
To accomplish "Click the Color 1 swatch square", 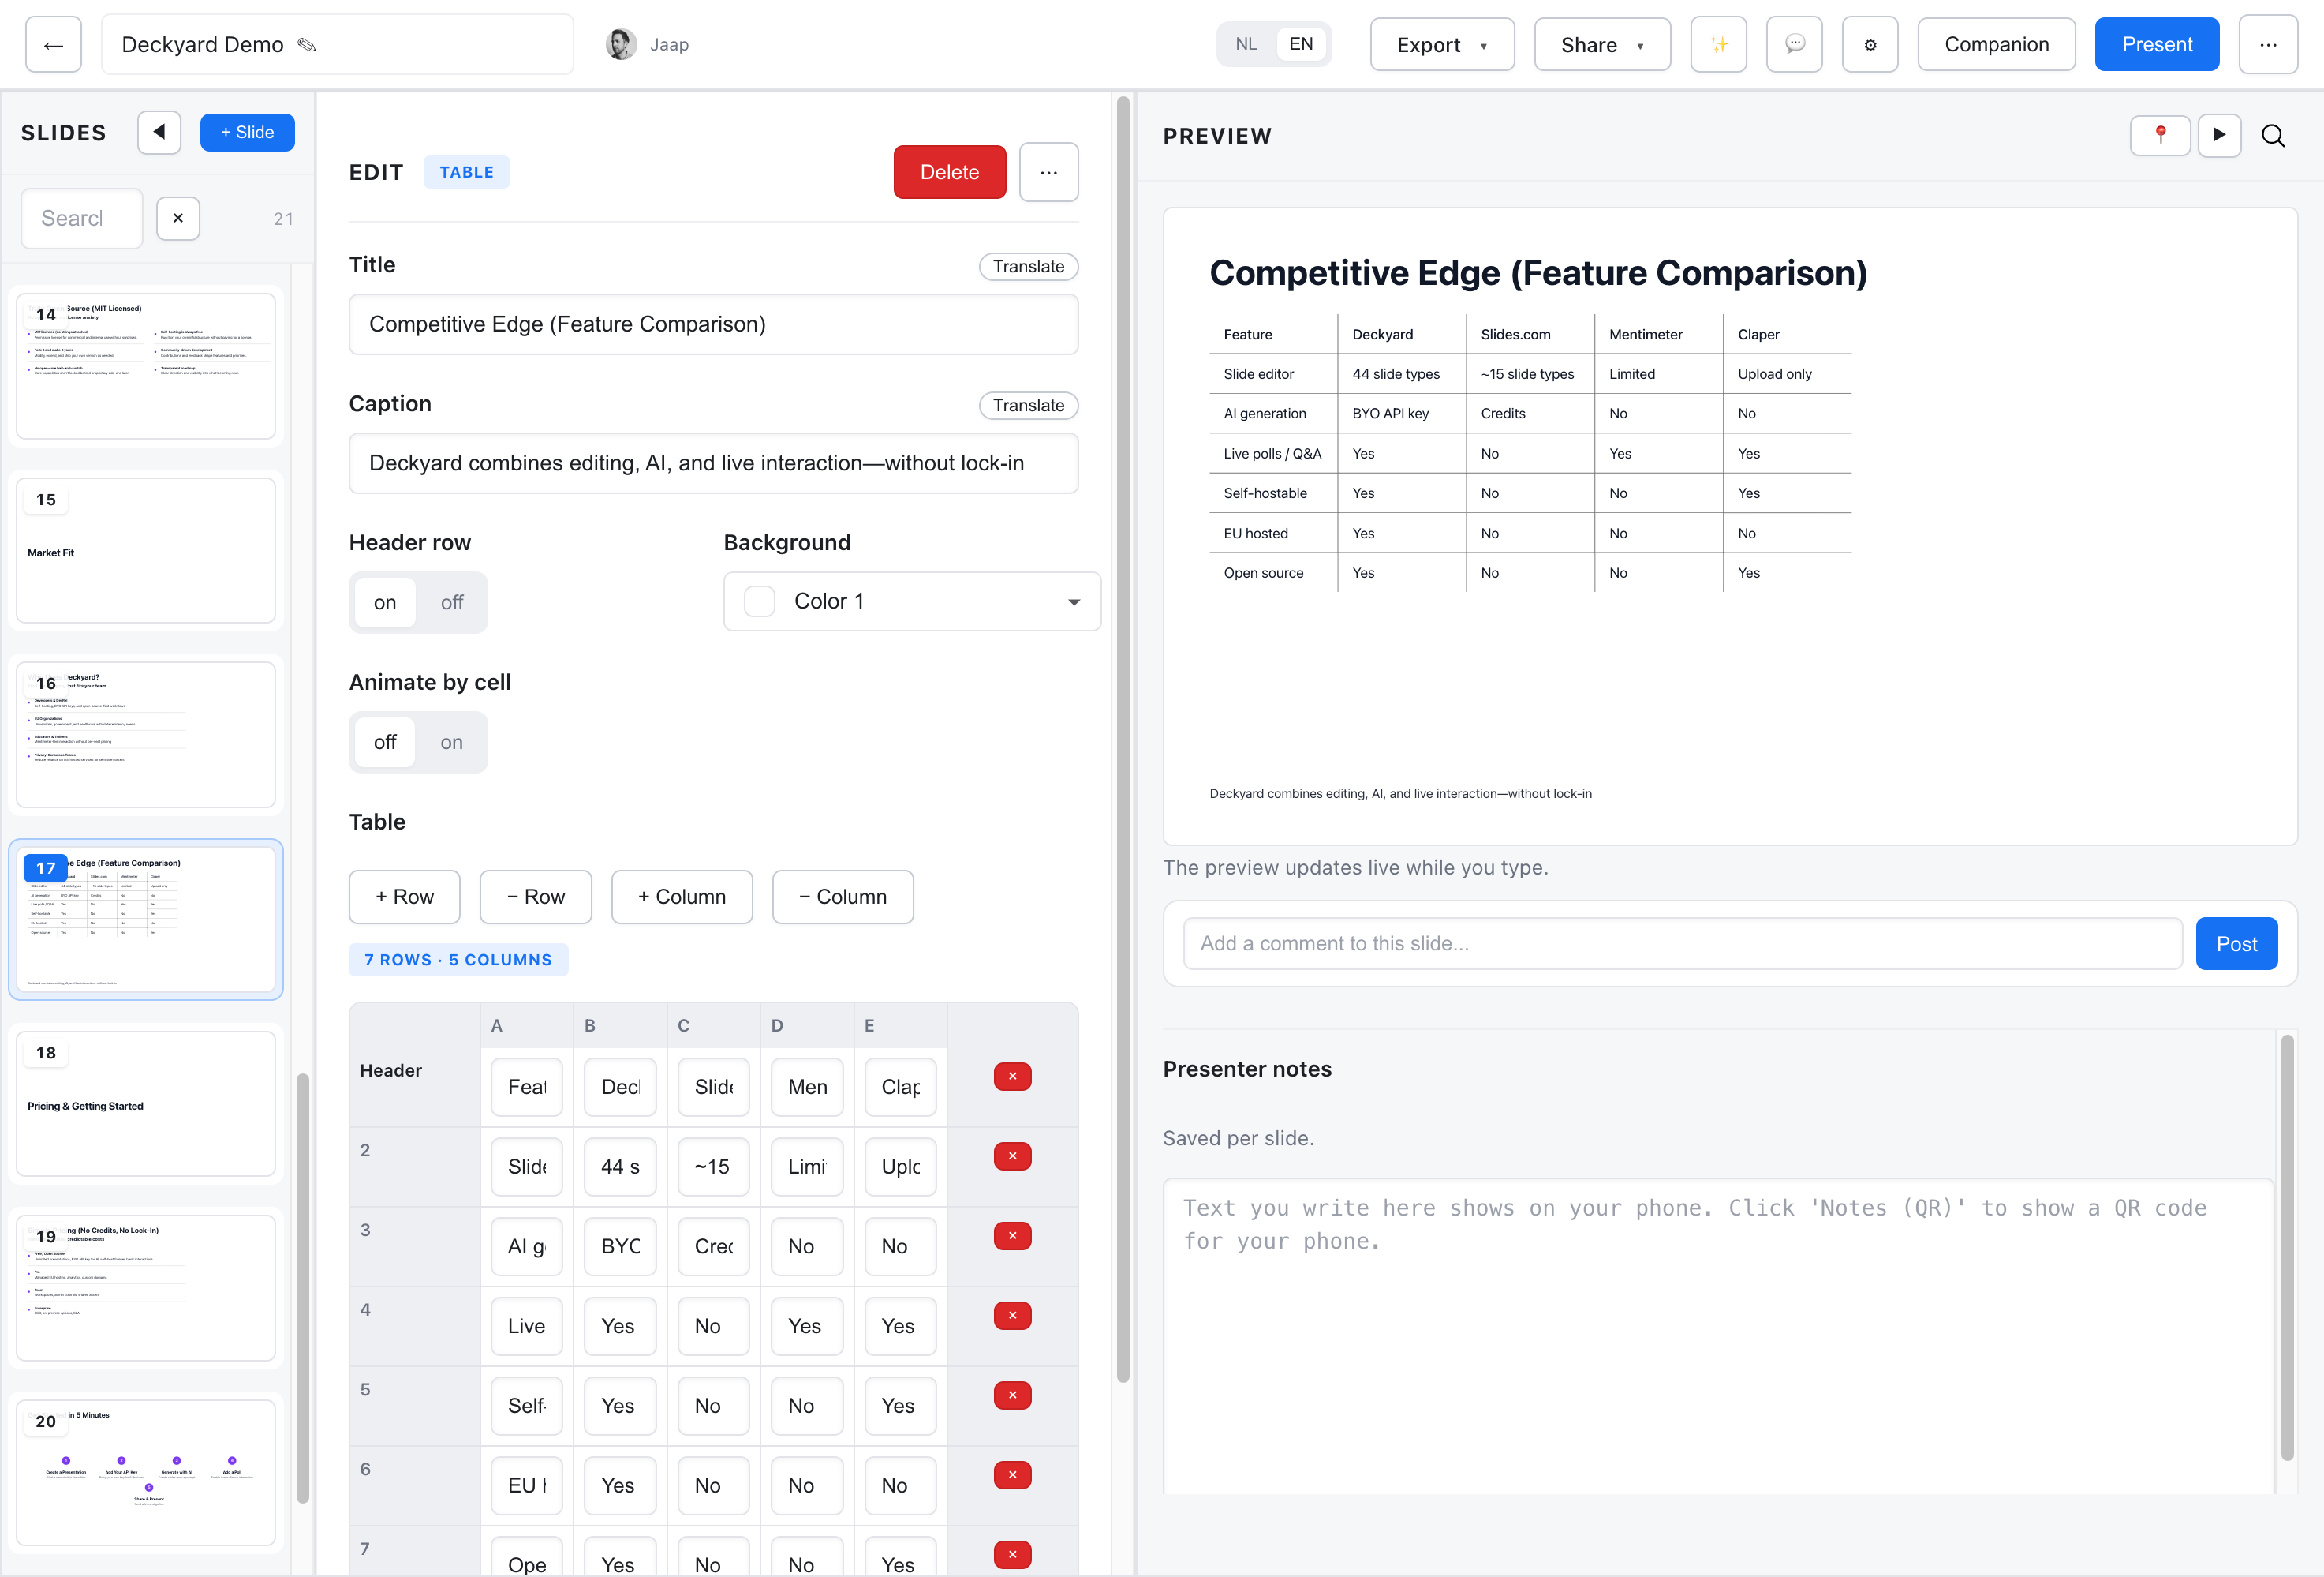I will [760, 601].
